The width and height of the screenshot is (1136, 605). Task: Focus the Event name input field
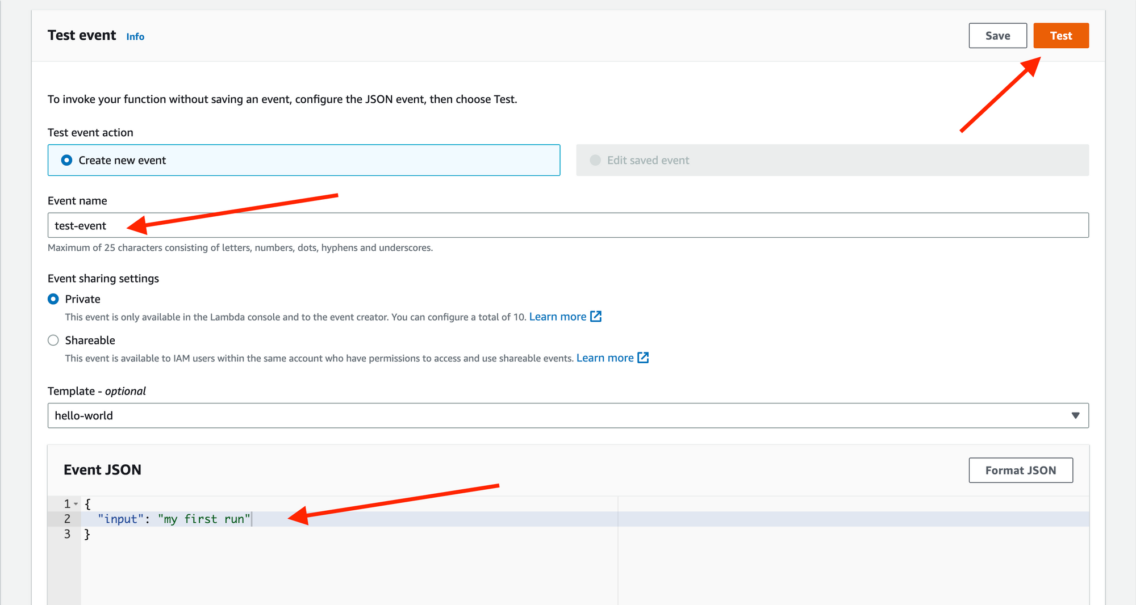pos(568,225)
